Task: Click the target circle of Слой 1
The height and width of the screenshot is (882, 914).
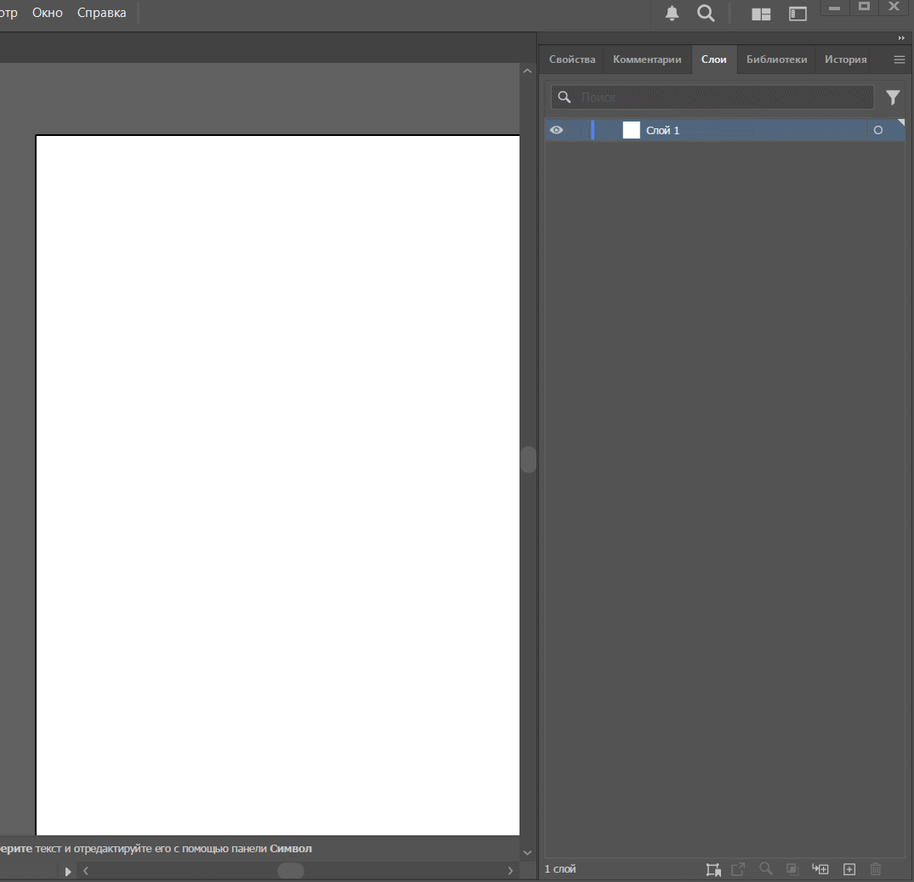Action: pos(878,130)
